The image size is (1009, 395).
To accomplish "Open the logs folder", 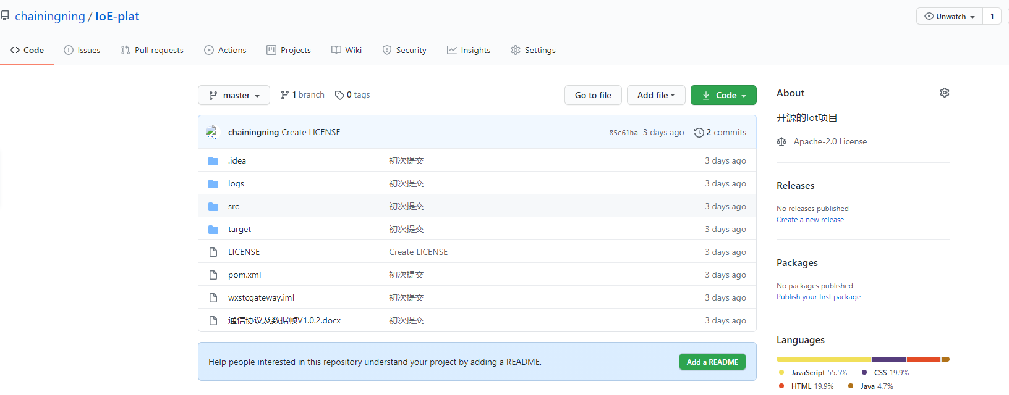I will coord(236,183).
